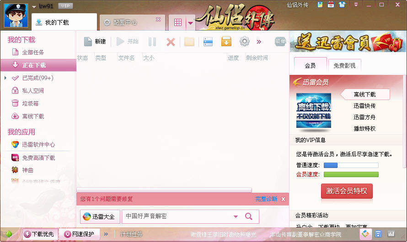Image resolution: width=407 pixels, height=242 pixels.
Task: Expand more toolbar items chevron
Action: (259, 42)
